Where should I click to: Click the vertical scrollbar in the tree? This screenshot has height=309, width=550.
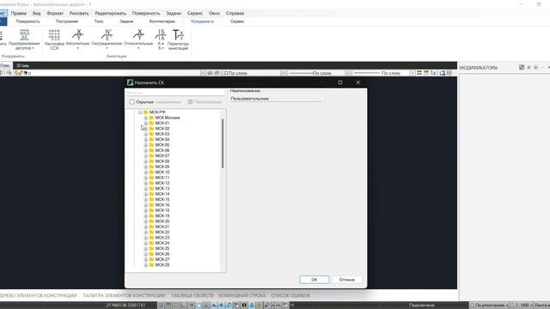point(223,143)
